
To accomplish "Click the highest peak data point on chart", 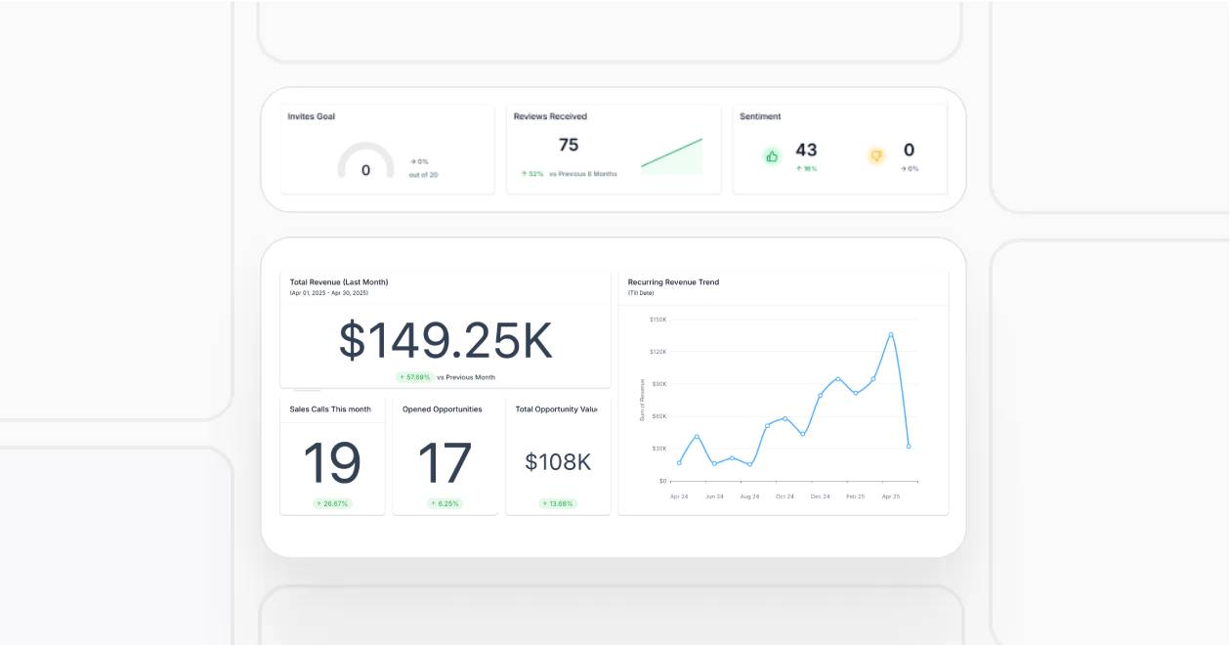I will 891,334.
